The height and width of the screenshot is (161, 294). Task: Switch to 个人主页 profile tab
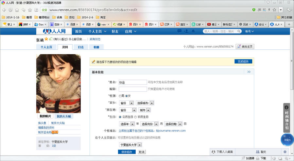pos(46,47)
